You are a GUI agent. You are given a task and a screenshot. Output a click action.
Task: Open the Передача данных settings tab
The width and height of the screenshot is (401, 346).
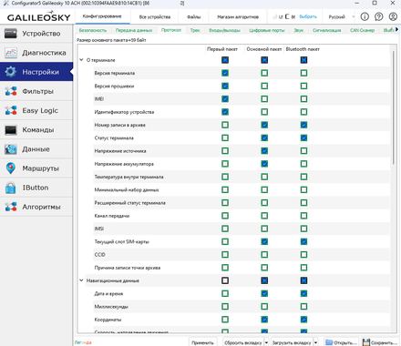134,30
